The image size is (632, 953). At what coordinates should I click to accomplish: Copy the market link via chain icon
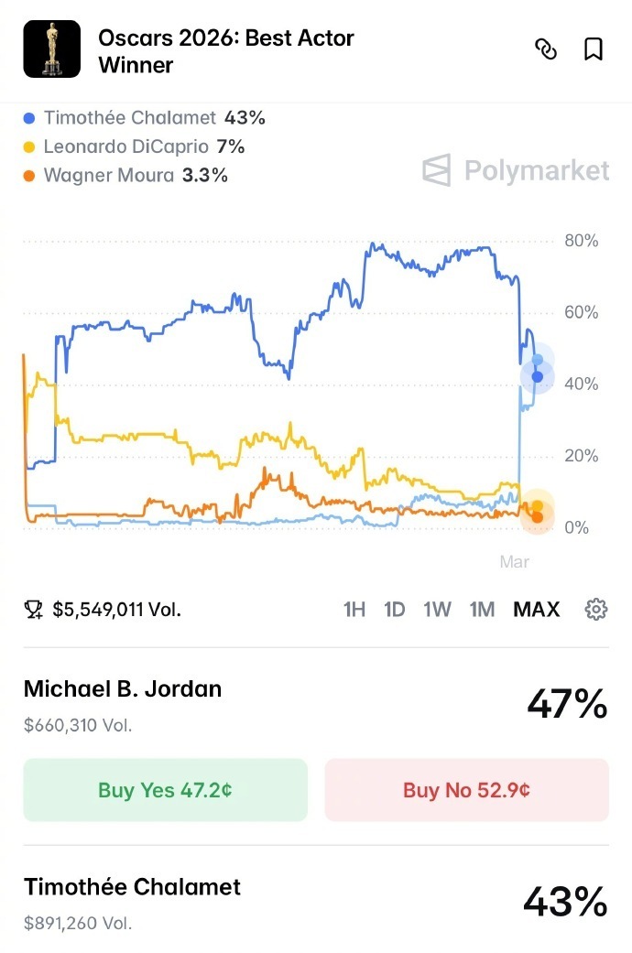(546, 49)
